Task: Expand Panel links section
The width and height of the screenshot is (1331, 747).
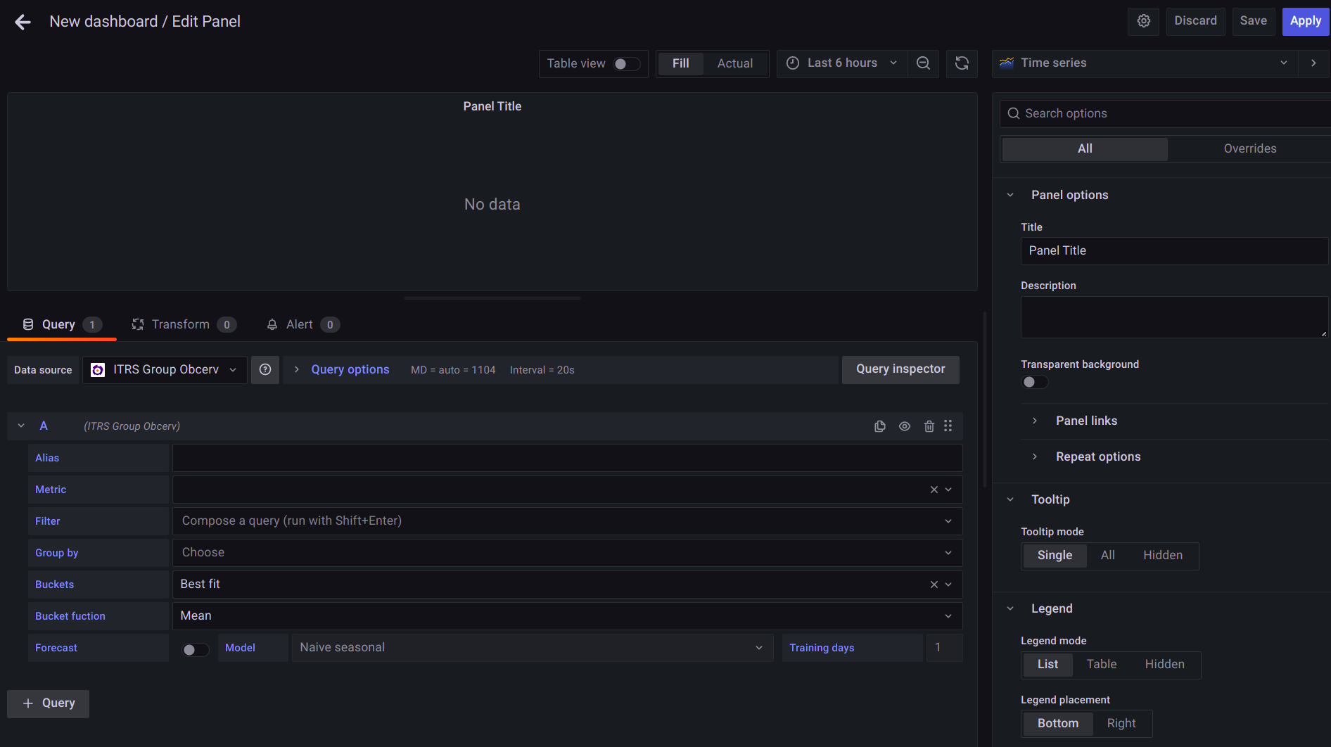Action: (x=1086, y=421)
